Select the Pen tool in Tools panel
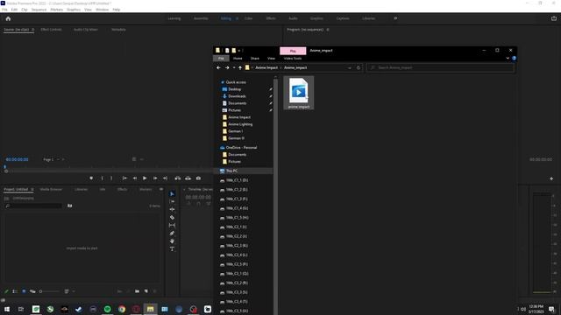Screen dimensions: 561x315 (x=172, y=234)
